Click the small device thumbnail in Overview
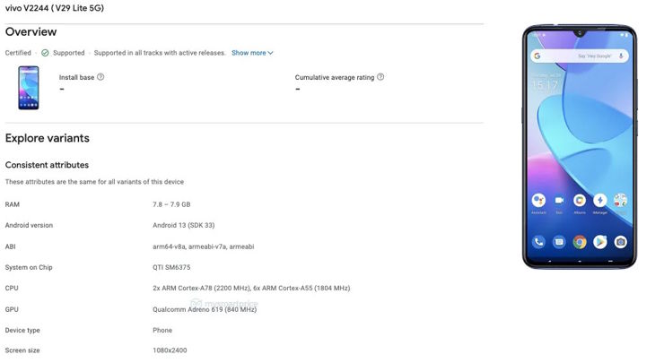664x363 pixels. (x=29, y=88)
